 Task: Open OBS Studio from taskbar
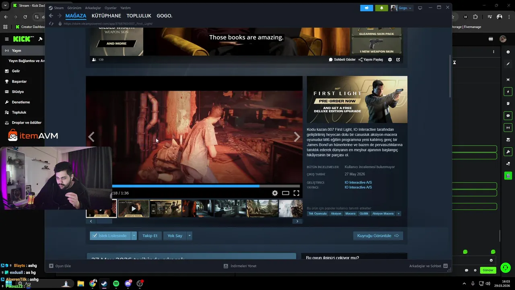coord(140,284)
